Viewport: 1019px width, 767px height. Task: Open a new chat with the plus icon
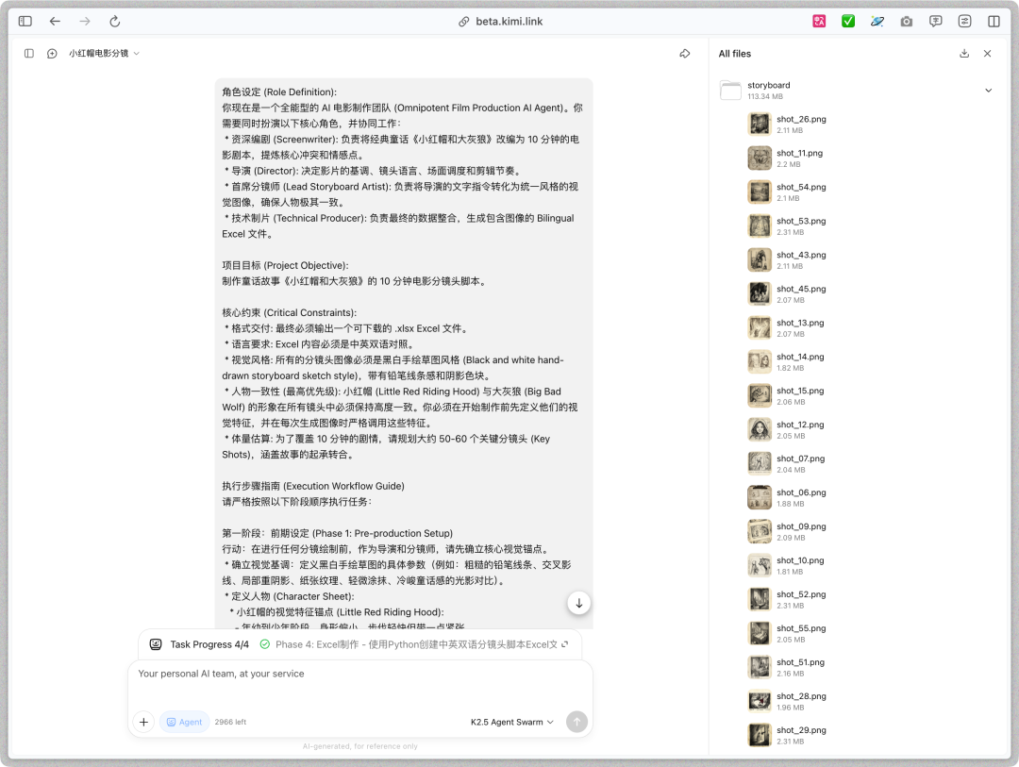(x=52, y=54)
